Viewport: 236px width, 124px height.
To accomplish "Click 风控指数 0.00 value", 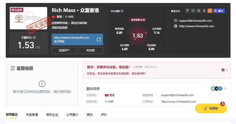I will [x=151, y=49].
